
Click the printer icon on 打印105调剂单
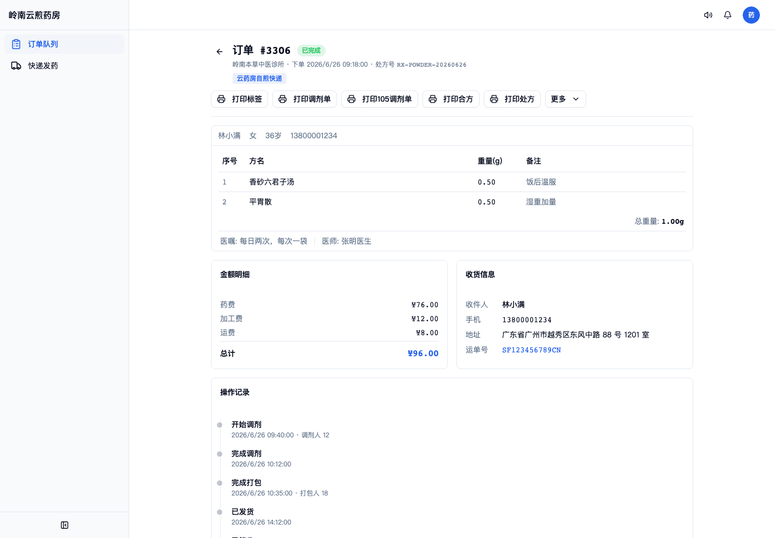pyautogui.click(x=351, y=99)
